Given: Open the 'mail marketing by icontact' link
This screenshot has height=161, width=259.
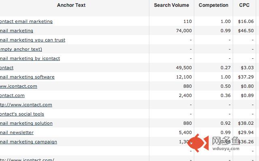Looking at the screenshot, I should click(30, 58).
